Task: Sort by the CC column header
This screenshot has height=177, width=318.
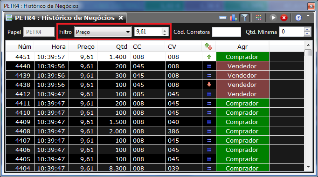Action: (147, 46)
